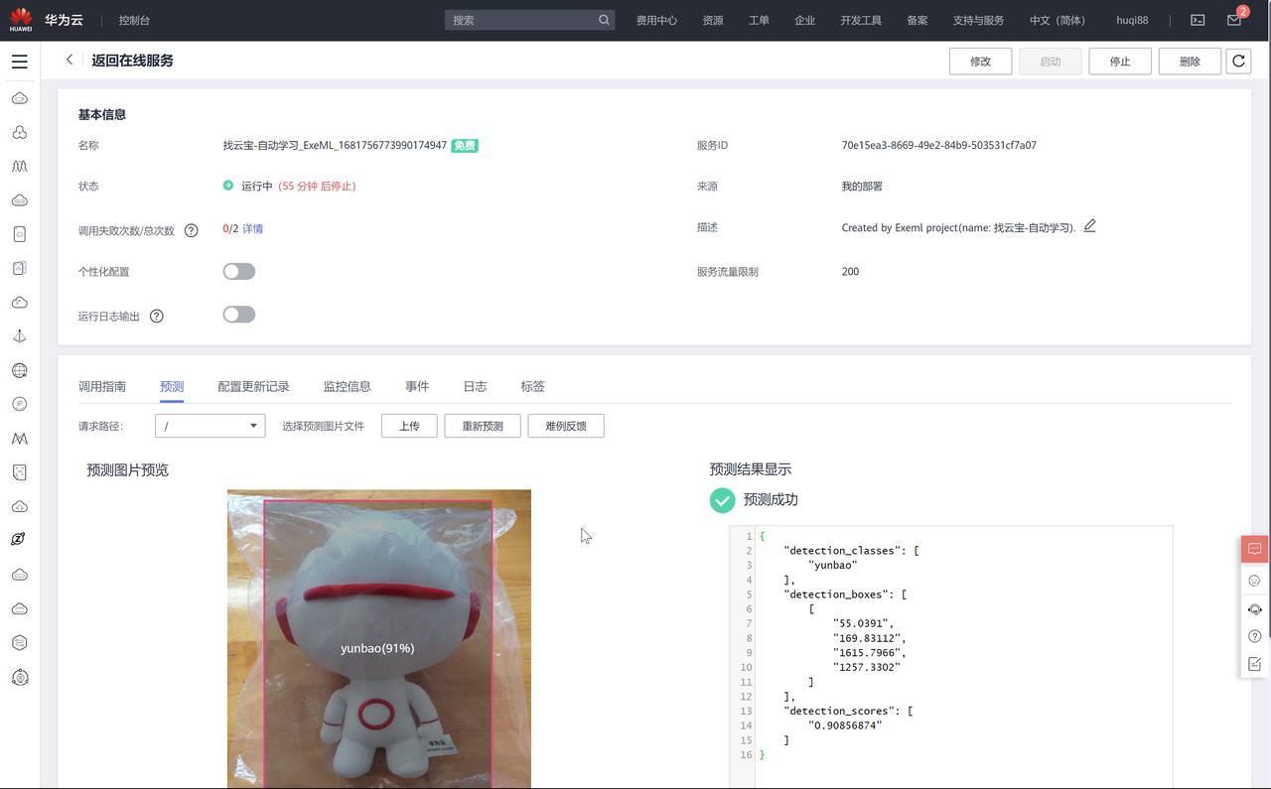The height and width of the screenshot is (789, 1271).
Task: Click the 服务流量限制 value 200
Action: point(851,272)
